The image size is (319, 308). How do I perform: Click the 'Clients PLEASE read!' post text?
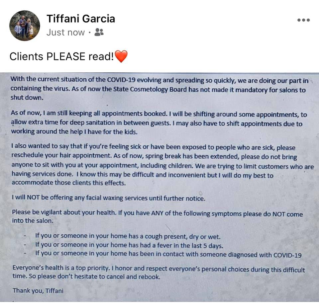click(x=62, y=56)
